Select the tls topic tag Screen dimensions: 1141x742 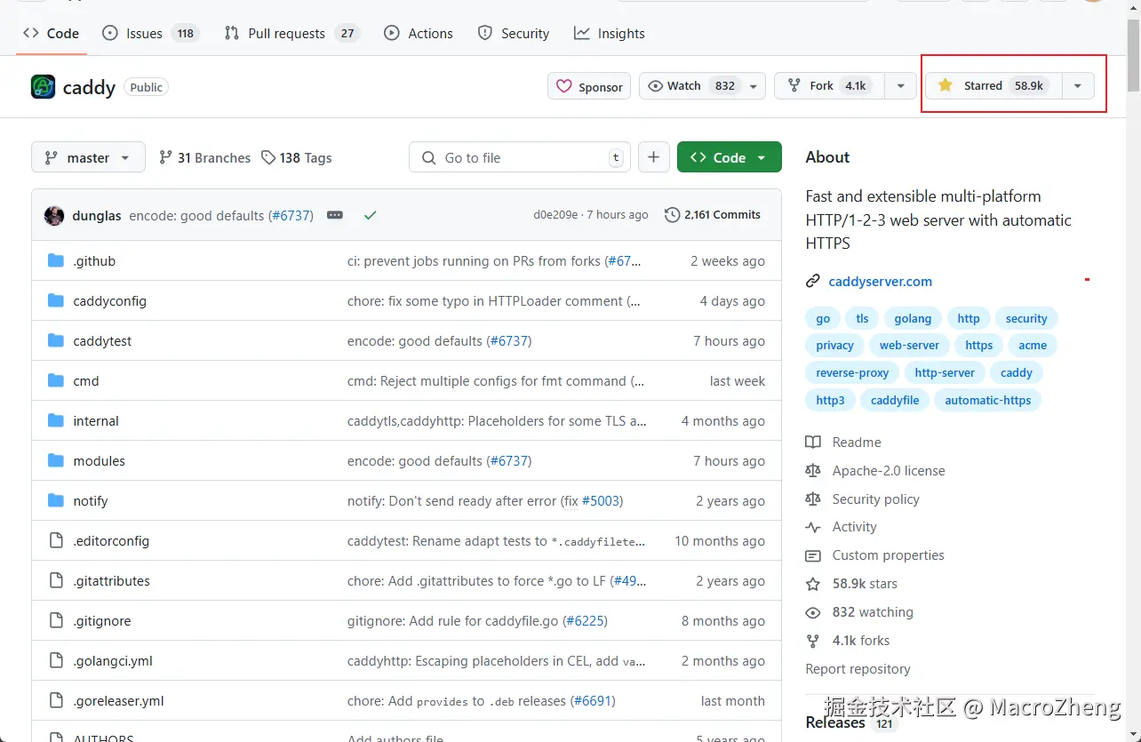862,319
